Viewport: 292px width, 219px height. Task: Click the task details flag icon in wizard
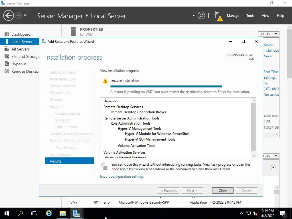pos(104,166)
